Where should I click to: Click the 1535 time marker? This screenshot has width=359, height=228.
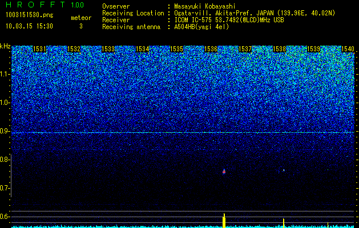[176, 49]
